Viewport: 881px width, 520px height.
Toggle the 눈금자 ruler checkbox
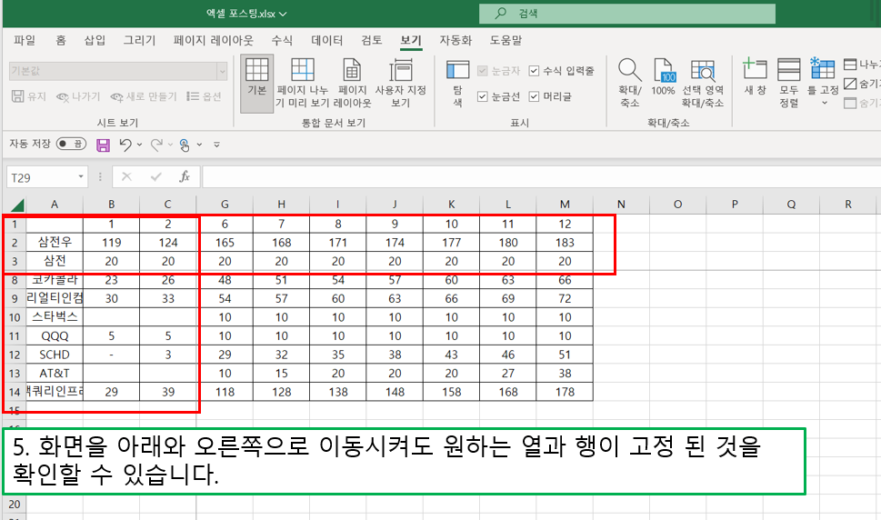pos(482,71)
